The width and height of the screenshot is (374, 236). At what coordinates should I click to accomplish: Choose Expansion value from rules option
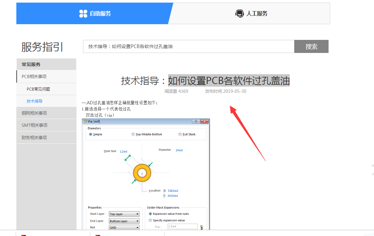coord(150,214)
